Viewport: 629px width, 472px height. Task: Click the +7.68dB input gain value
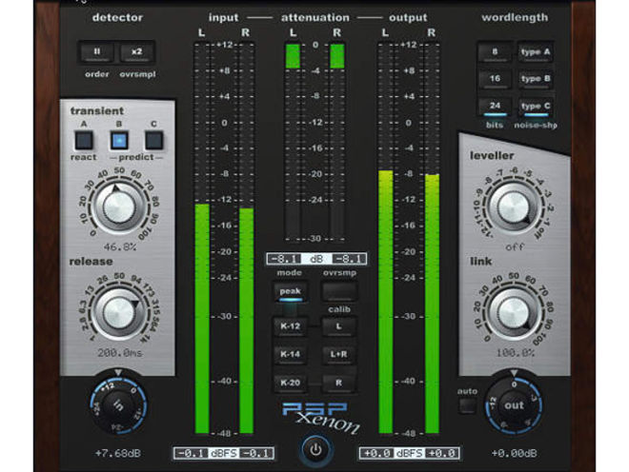(x=118, y=453)
